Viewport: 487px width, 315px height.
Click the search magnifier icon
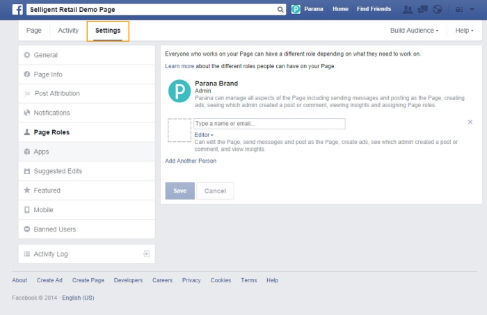click(280, 10)
